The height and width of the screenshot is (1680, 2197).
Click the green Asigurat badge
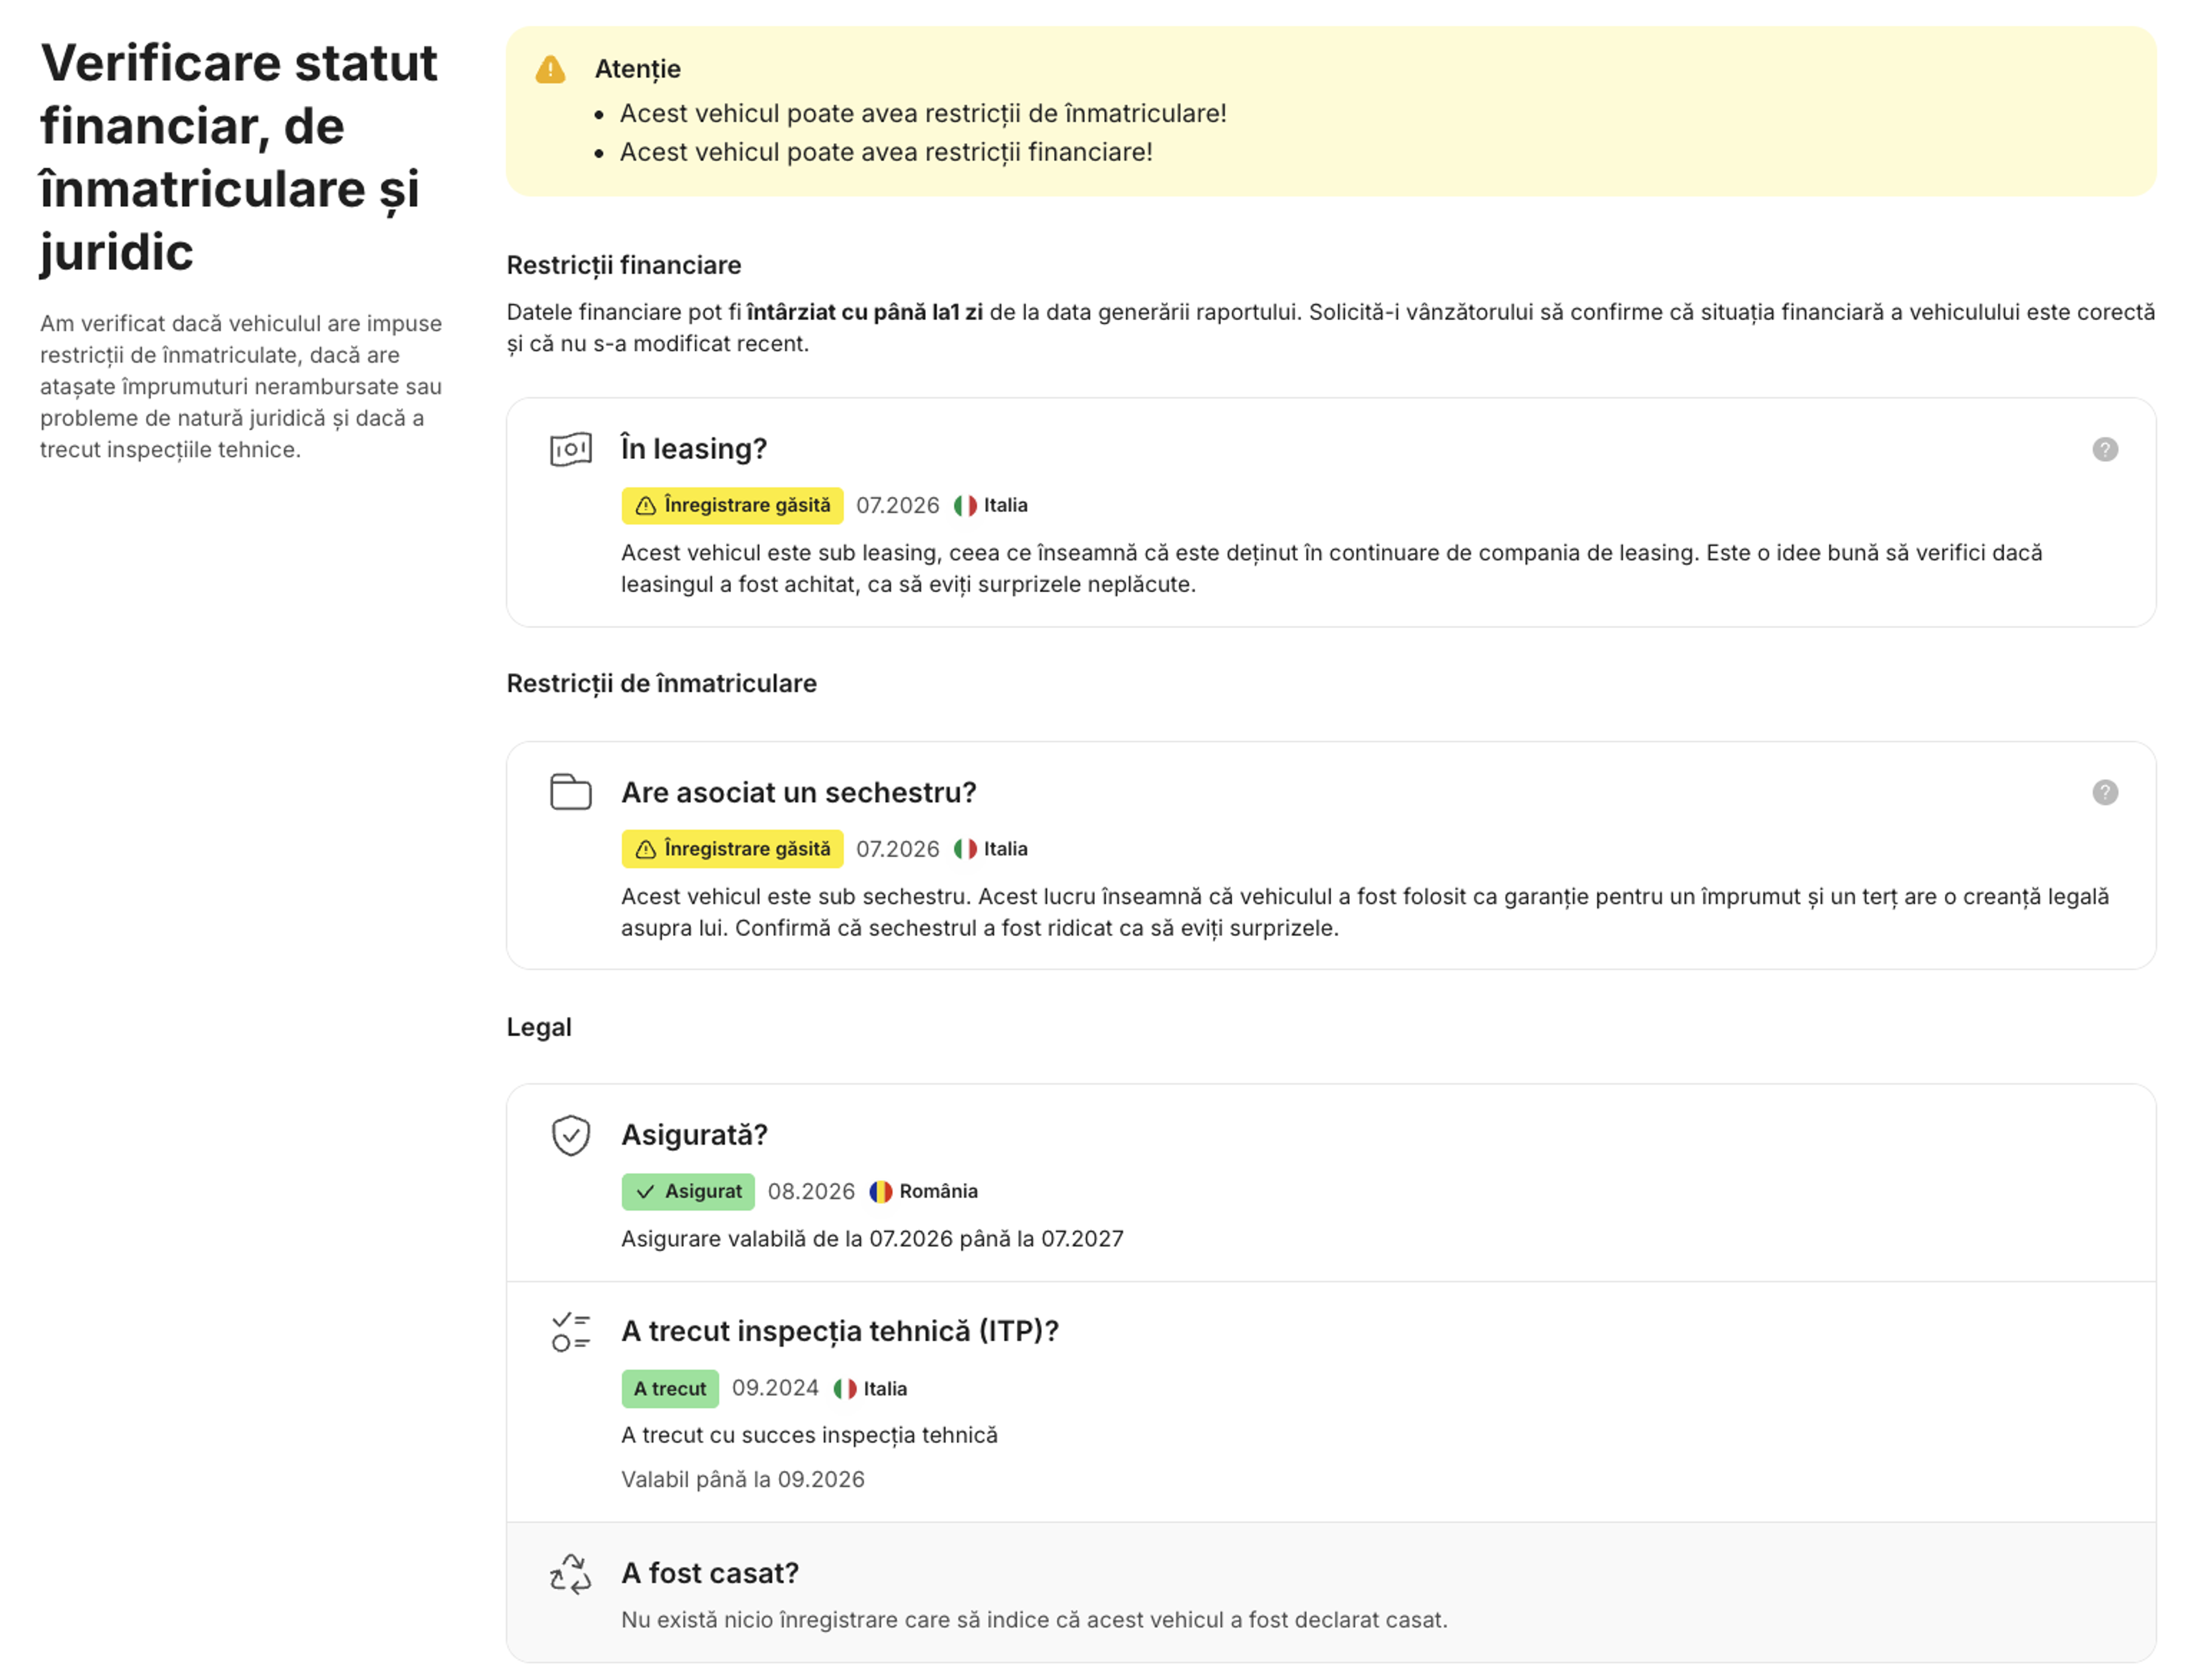click(x=688, y=1192)
